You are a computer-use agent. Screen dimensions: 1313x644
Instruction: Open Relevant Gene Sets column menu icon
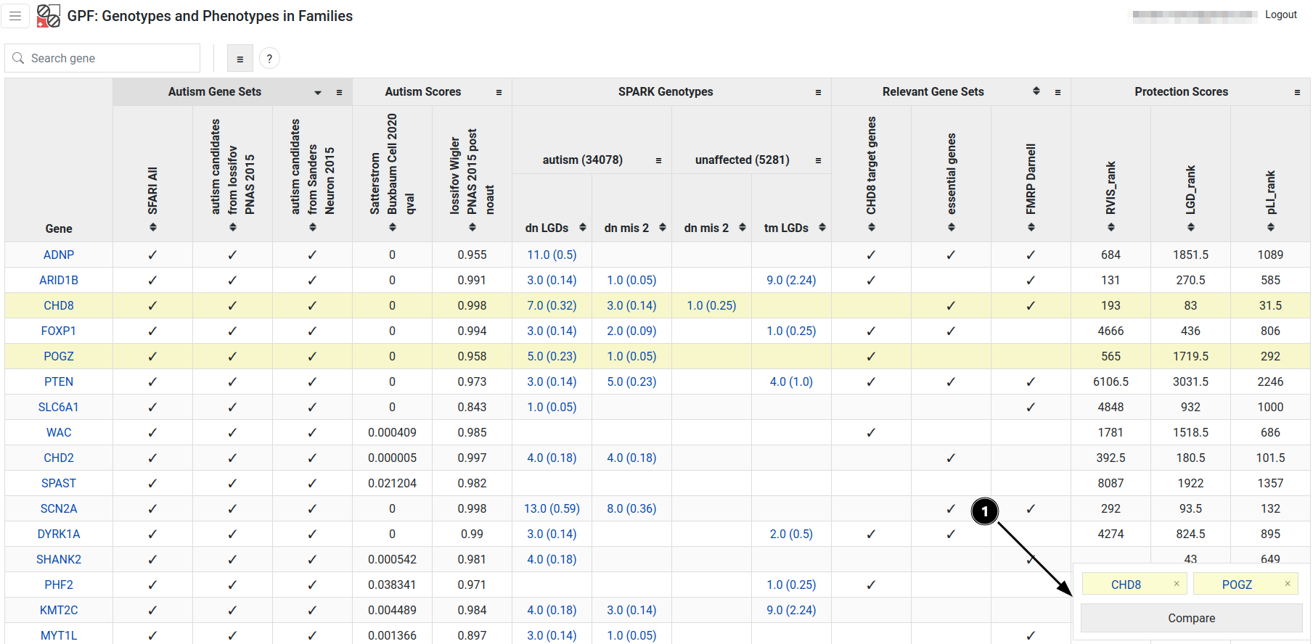click(1058, 92)
